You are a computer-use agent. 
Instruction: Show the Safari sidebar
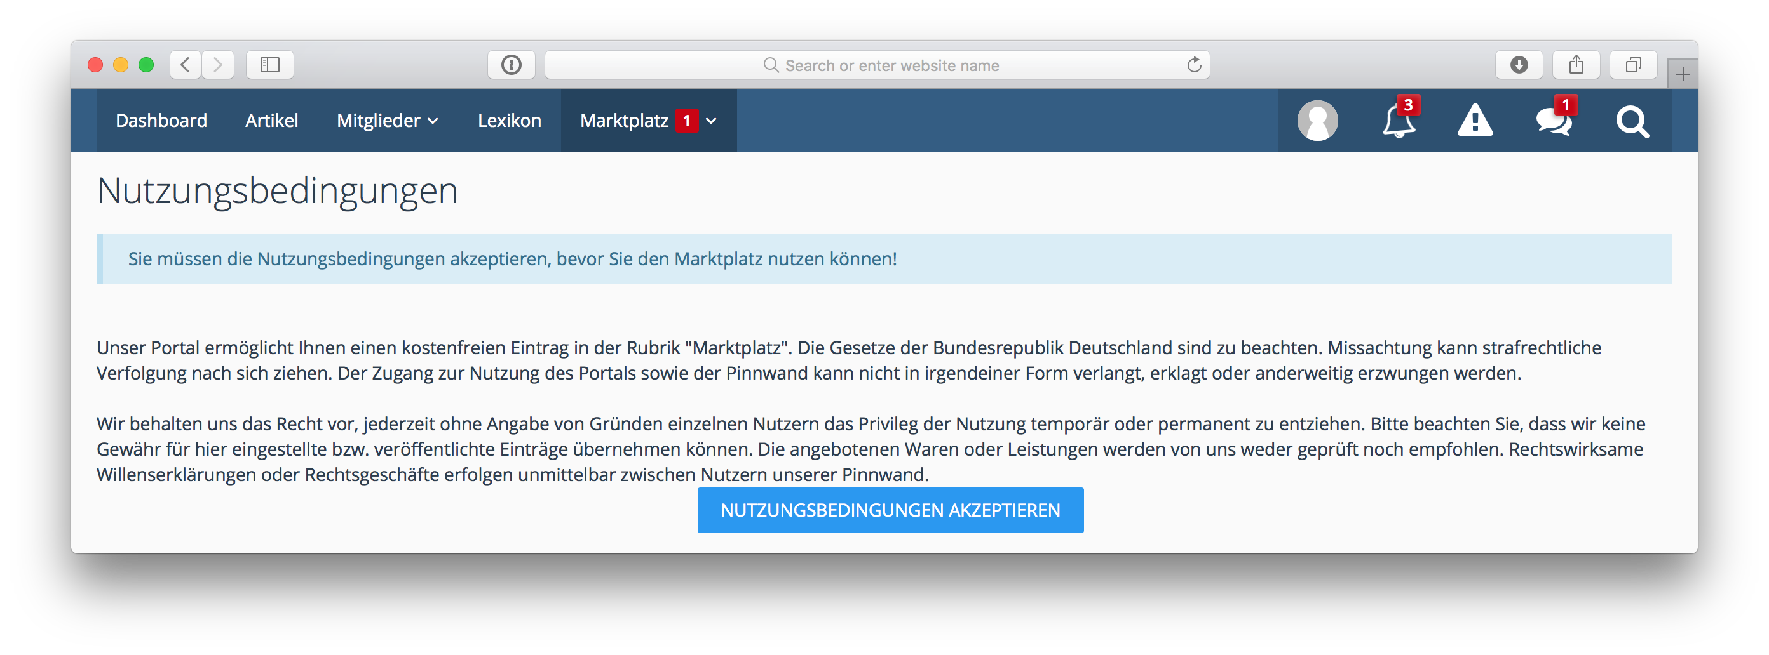[x=270, y=65]
